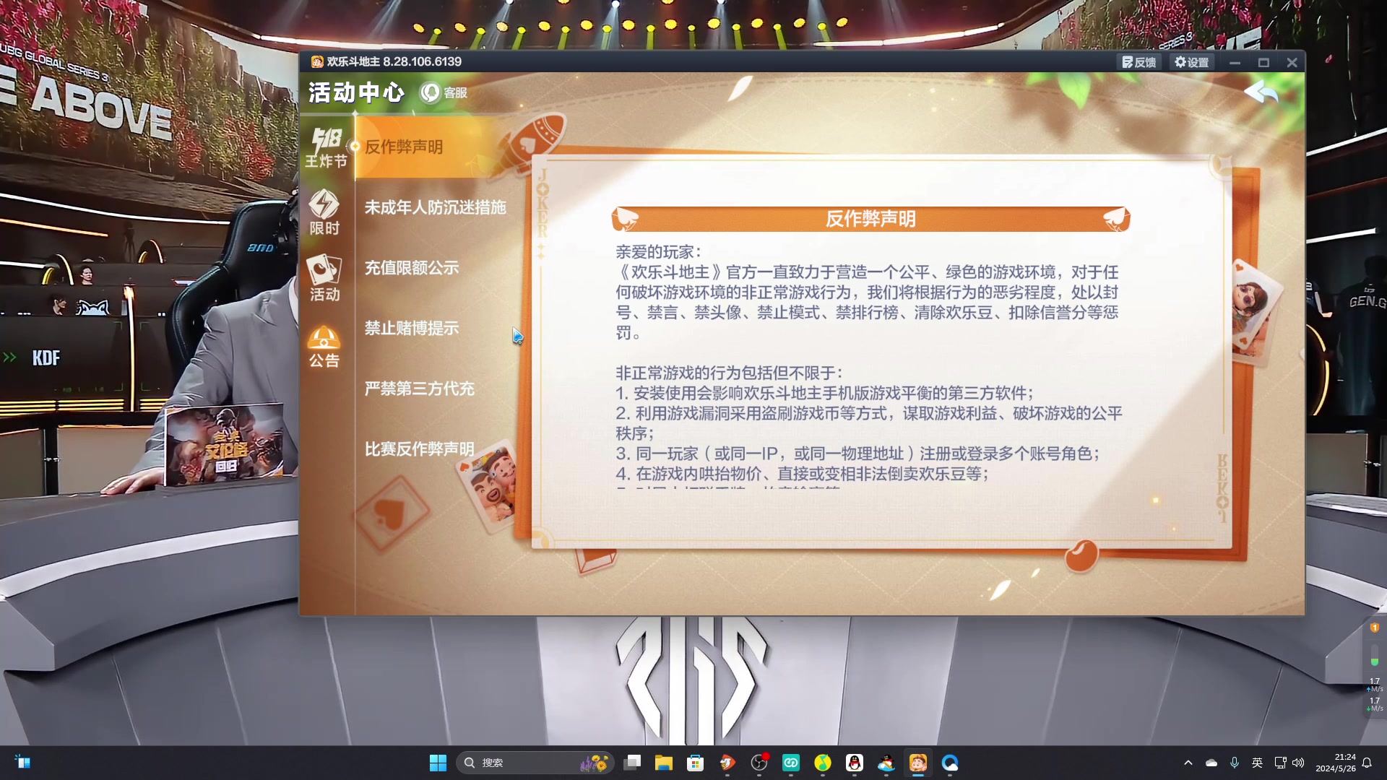This screenshot has width=1387, height=780.
Task: Click the 亲爱的玩家 greeting line
Action: tap(658, 252)
